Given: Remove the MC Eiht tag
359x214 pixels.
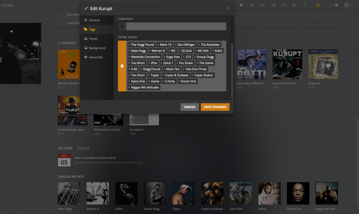Looking at the screenshot, I should pos(196,51).
